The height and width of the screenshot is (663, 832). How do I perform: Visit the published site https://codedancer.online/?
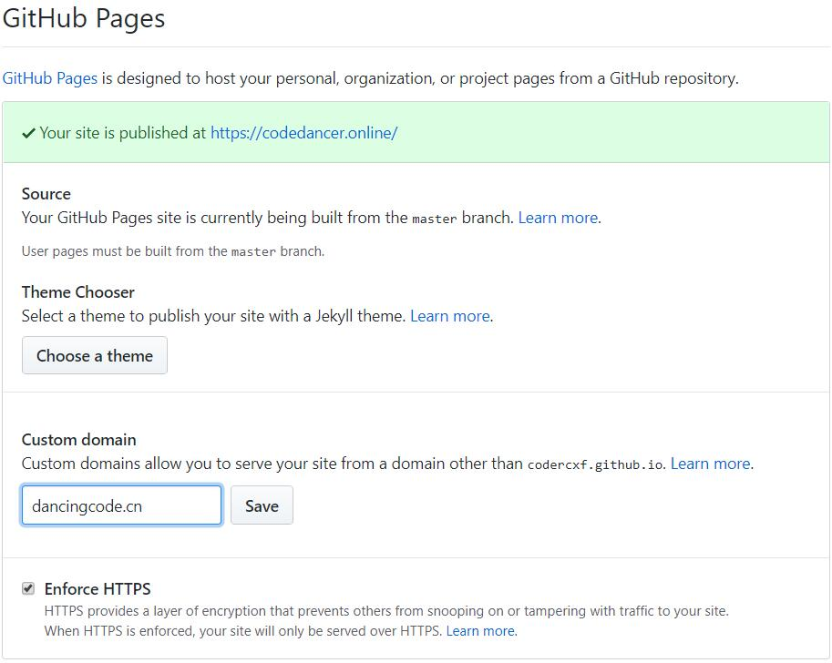[304, 133]
